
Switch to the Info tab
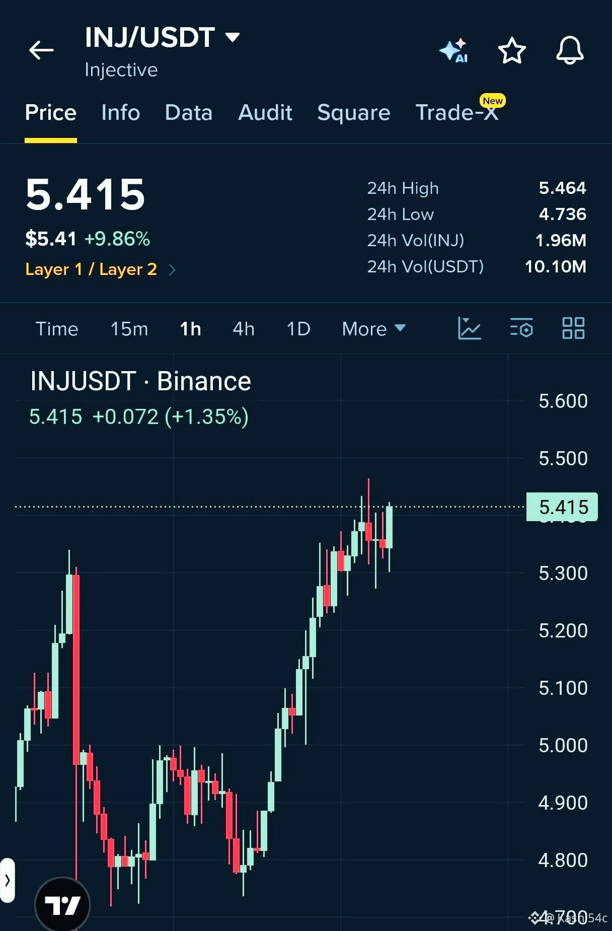pos(121,112)
